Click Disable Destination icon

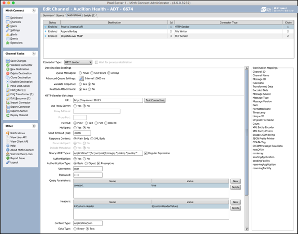click(x=7, y=82)
